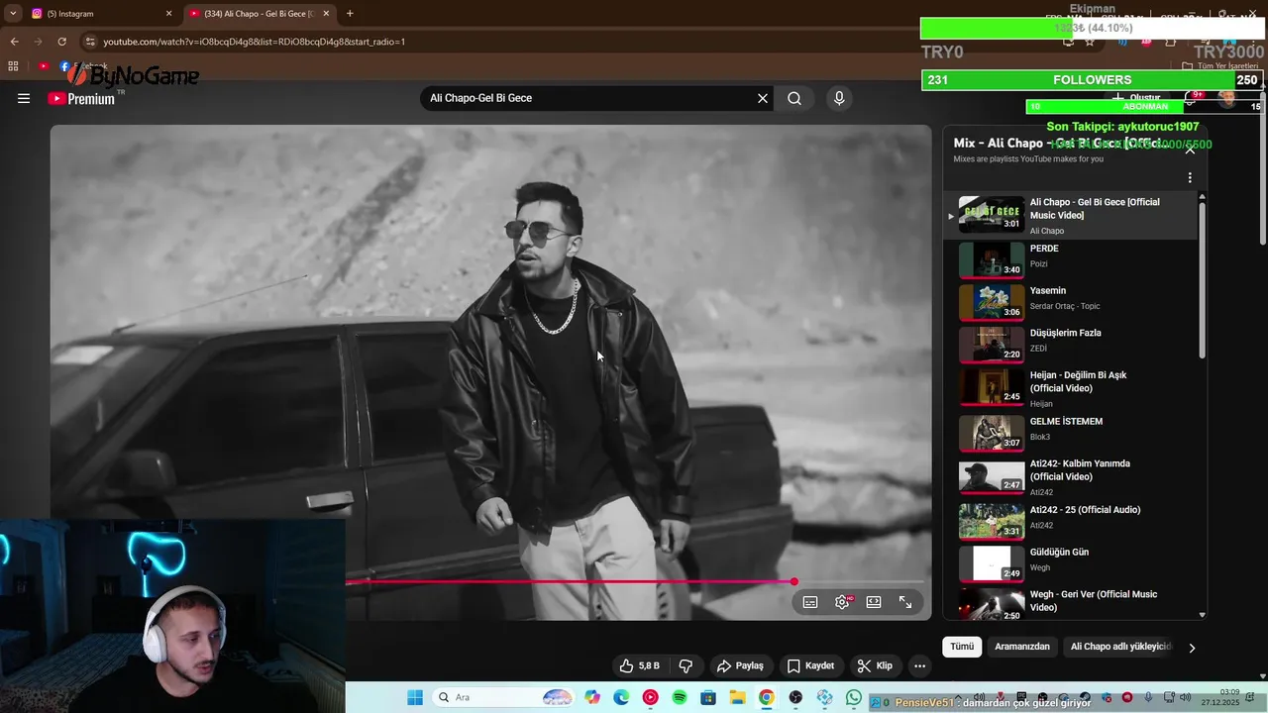Like the video with 5,8 B likes
Screen dimensions: 1268x713
[x=639, y=665]
